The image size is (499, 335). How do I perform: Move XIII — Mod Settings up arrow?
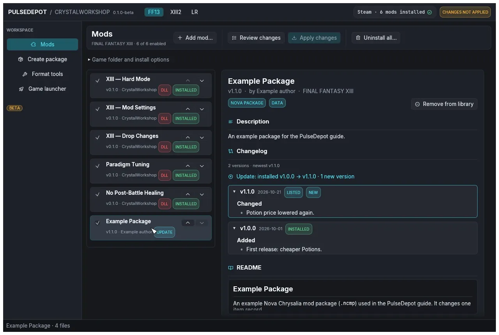[x=188, y=109]
